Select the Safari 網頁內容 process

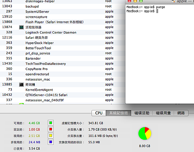click(x=62, y=38)
